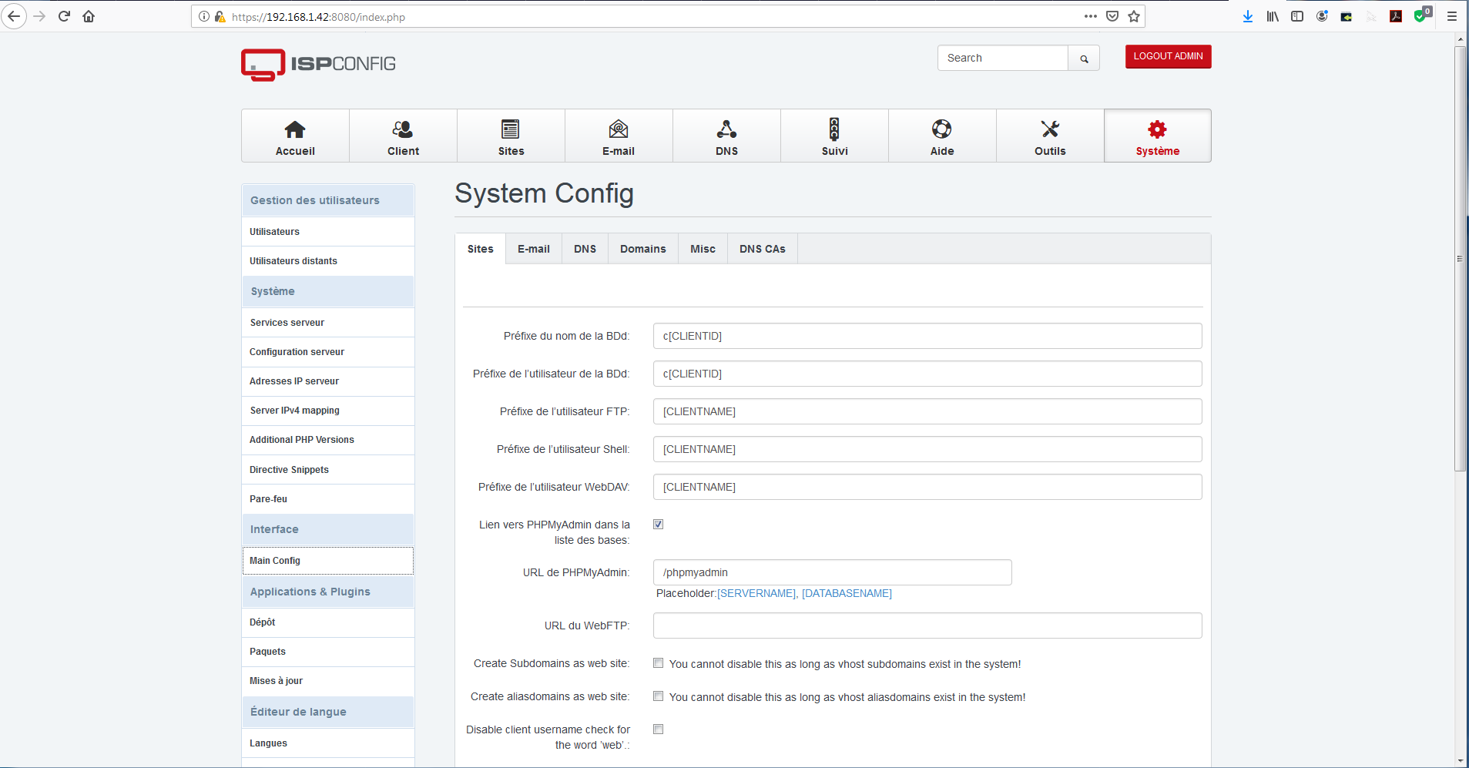The height and width of the screenshot is (768, 1469).
Task: Insert the [DATABASENAME] placeholder
Action: [x=847, y=593]
